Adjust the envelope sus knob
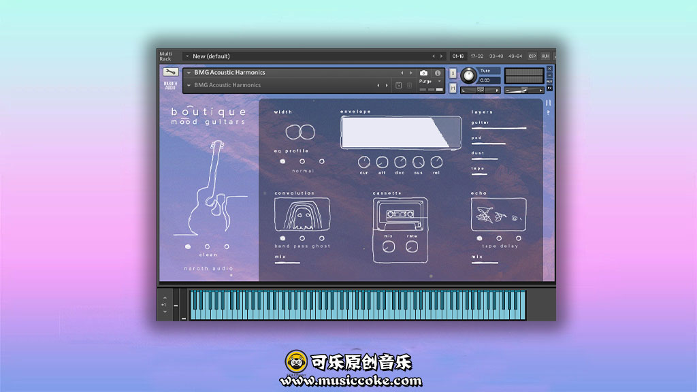The height and width of the screenshot is (392, 697). click(x=419, y=162)
